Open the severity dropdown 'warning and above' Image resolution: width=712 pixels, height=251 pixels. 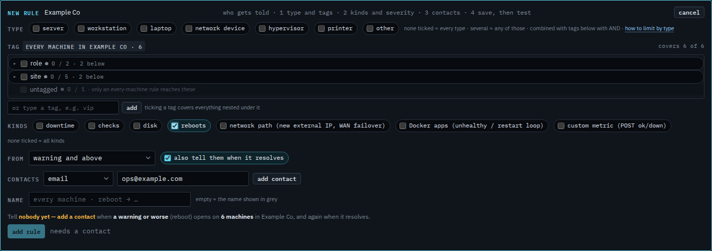click(92, 158)
